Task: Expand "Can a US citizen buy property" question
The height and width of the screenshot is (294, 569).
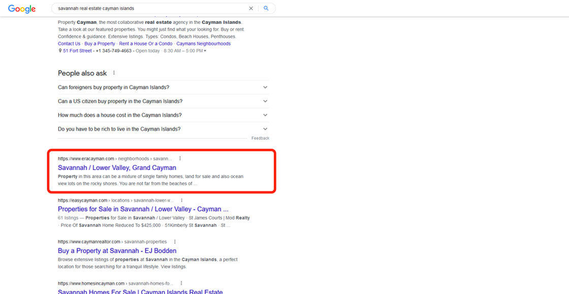Action: click(x=163, y=101)
